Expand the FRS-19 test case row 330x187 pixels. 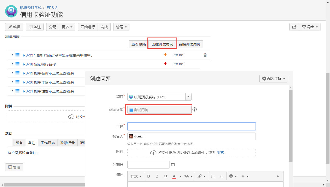(x=12, y=73)
